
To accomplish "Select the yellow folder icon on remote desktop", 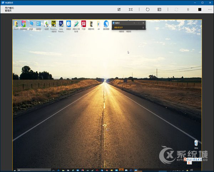I will point(98,24).
